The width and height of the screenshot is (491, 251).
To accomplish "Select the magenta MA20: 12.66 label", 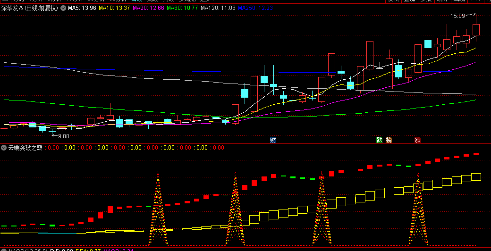I will [148, 8].
